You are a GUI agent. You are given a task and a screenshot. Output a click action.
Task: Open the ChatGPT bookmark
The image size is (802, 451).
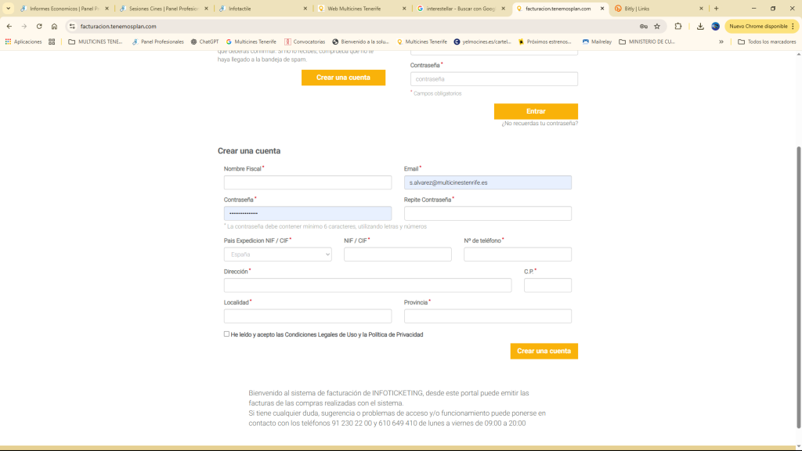coord(204,41)
